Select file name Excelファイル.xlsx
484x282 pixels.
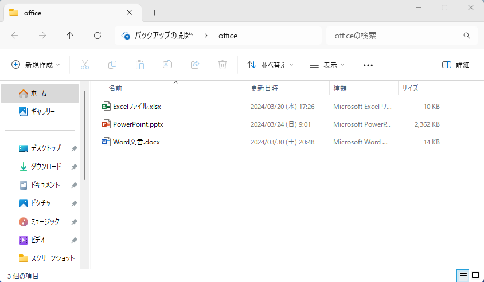click(x=137, y=107)
